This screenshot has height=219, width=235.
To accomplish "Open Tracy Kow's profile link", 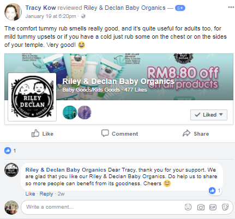I will (x=40, y=8).
